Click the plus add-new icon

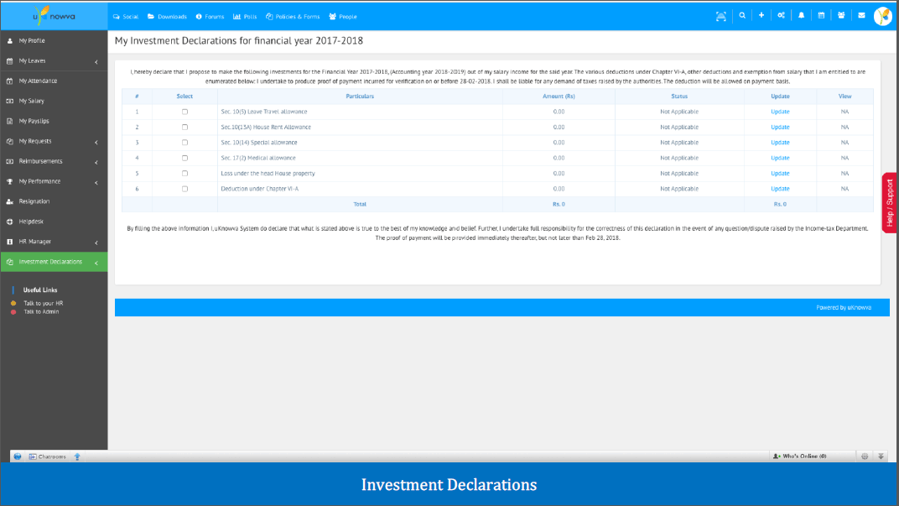(761, 15)
